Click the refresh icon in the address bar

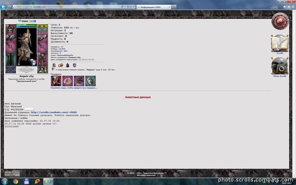tap(131, 7)
